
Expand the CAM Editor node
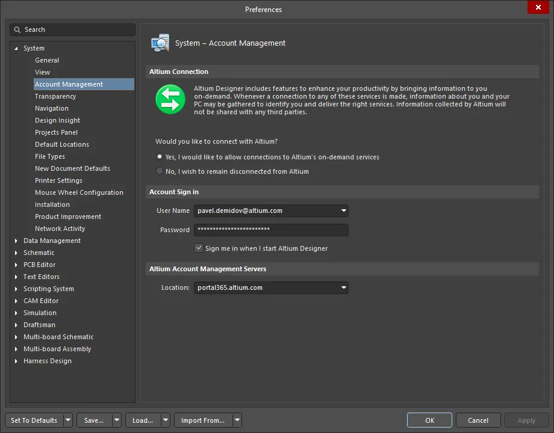pyautogui.click(x=16, y=301)
